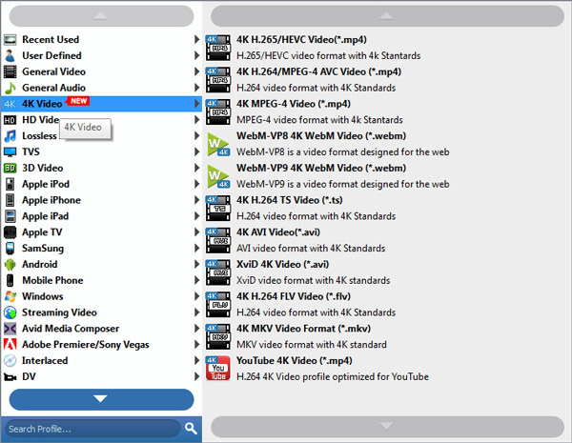The image size is (572, 443).
Task: Expand the General Video submenu arrow
Action: (x=196, y=71)
